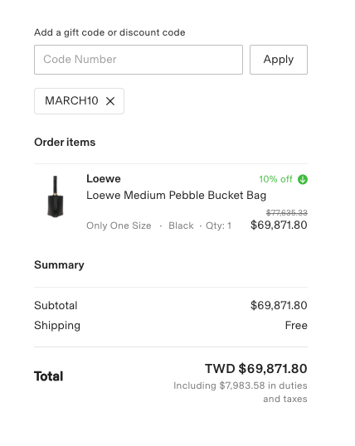Screen dimensions: 355x446
Task: Click the Black color attribute
Action: tap(181, 225)
